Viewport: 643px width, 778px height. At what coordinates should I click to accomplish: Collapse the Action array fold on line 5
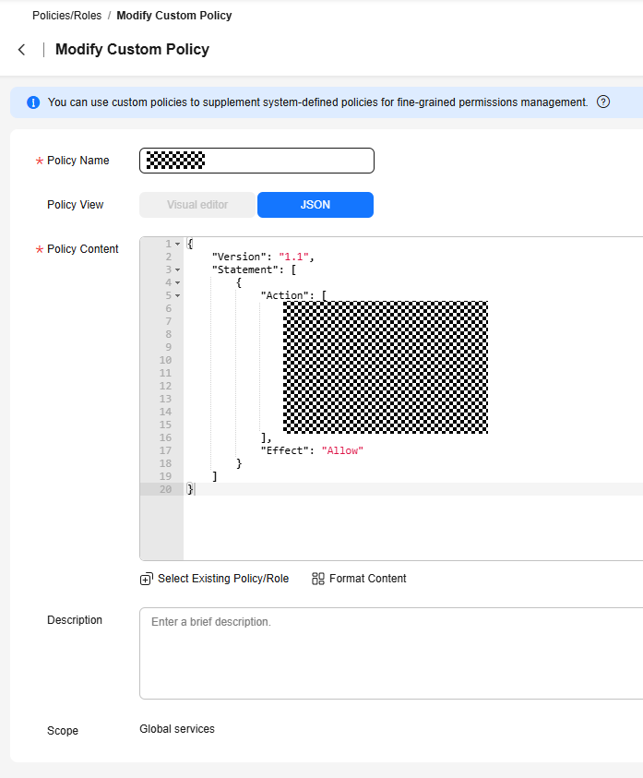pyautogui.click(x=178, y=295)
